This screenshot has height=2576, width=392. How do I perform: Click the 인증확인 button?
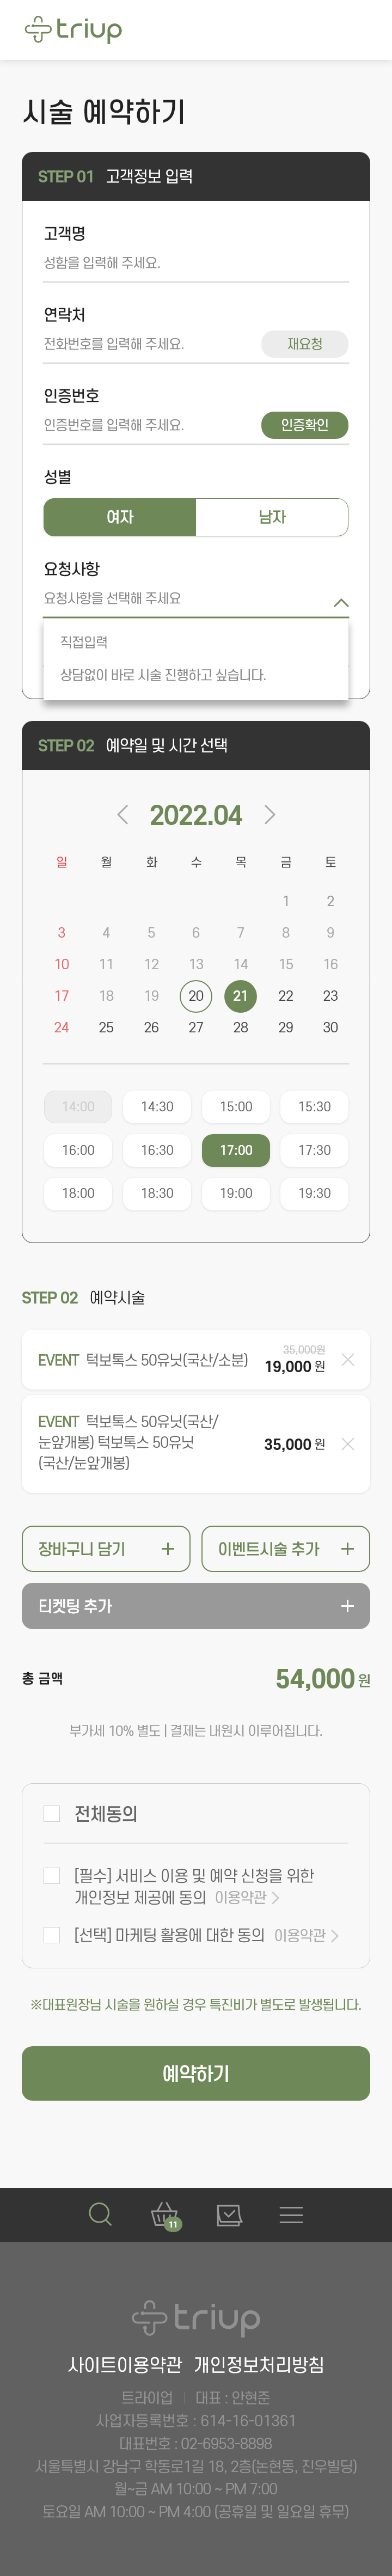pos(304,425)
